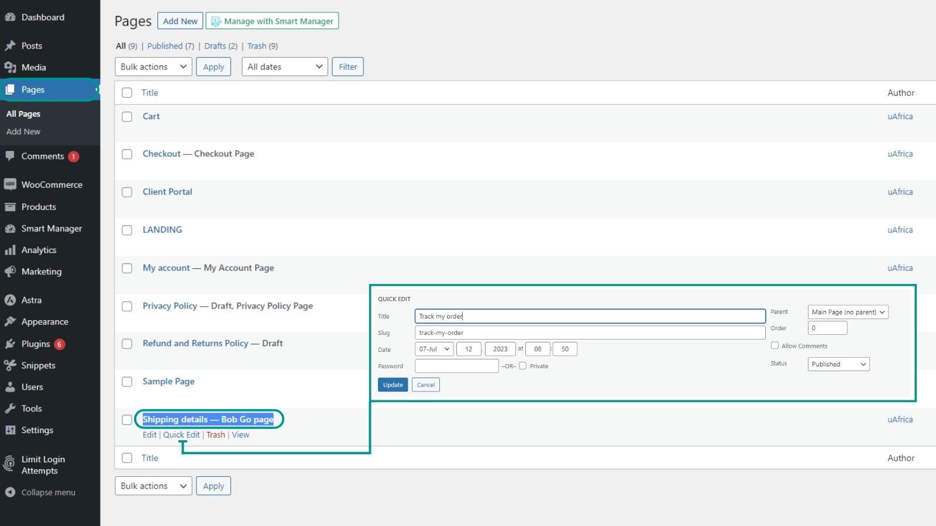Click the Appearance paintbrush icon

pos(10,322)
